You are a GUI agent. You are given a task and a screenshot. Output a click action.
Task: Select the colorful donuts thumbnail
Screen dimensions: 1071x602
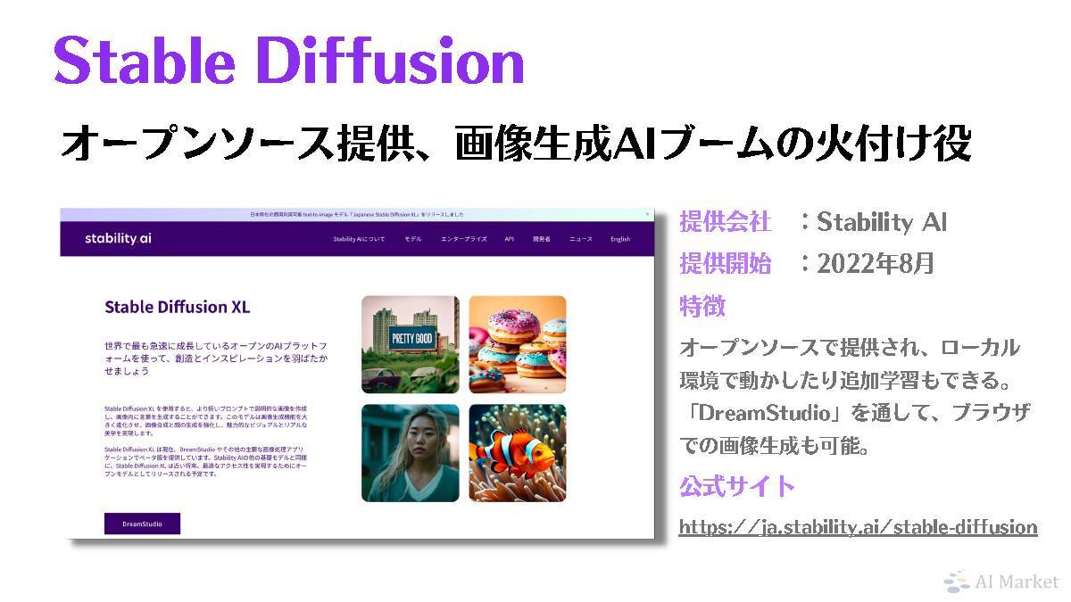tap(518, 344)
